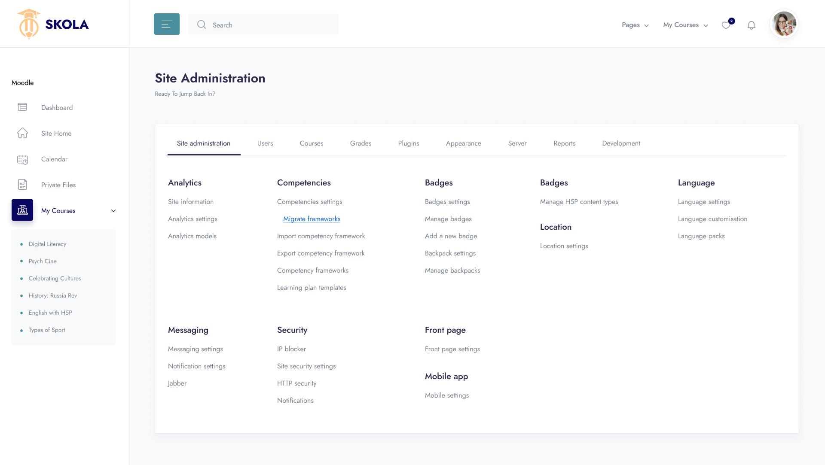Open Manage H5P content types

click(x=579, y=202)
